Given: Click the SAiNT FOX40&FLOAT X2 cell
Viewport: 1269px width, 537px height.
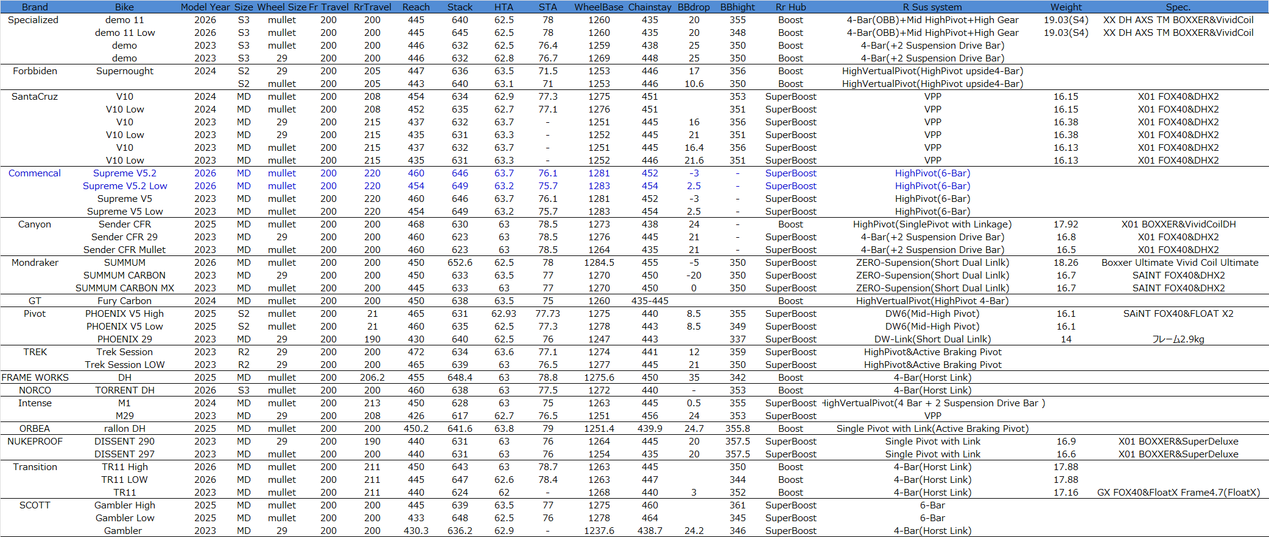Looking at the screenshot, I should (1178, 314).
